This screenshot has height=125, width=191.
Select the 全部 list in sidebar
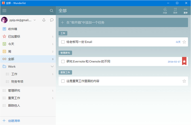(28, 59)
